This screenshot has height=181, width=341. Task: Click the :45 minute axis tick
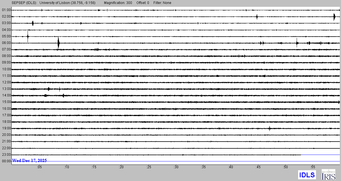point(258,167)
